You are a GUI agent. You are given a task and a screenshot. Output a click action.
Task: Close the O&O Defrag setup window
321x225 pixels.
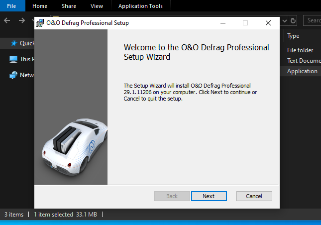tap(268, 23)
